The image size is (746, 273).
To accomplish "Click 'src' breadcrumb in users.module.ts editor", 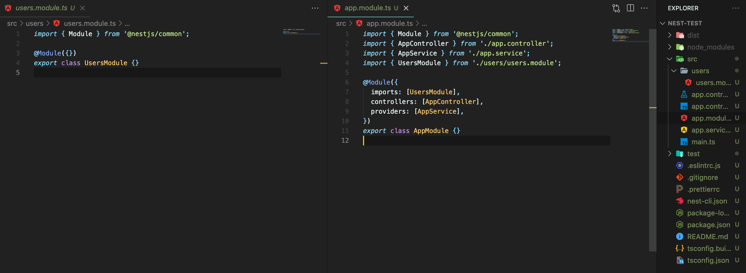I will pos(12,23).
